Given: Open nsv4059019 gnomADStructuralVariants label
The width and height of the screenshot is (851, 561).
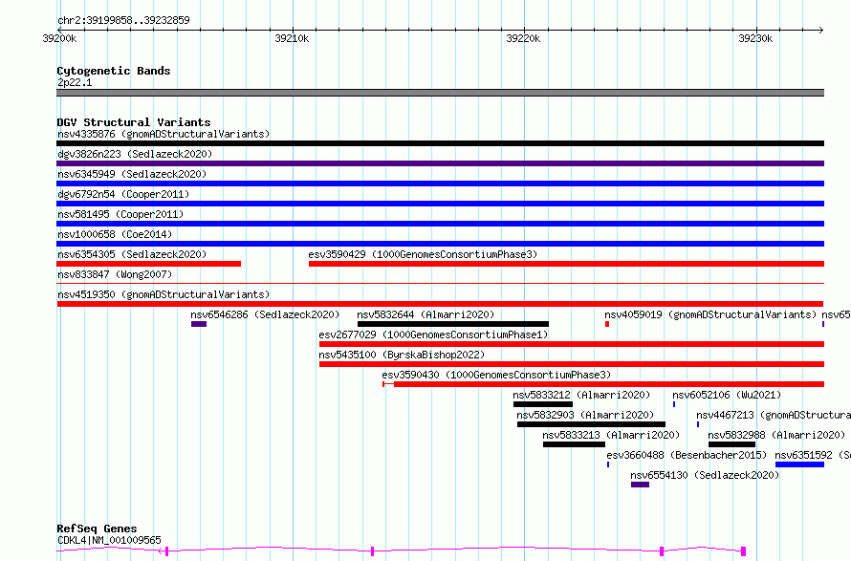Looking at the screenshot, I should pyautogui.click(x=710, y=314).
